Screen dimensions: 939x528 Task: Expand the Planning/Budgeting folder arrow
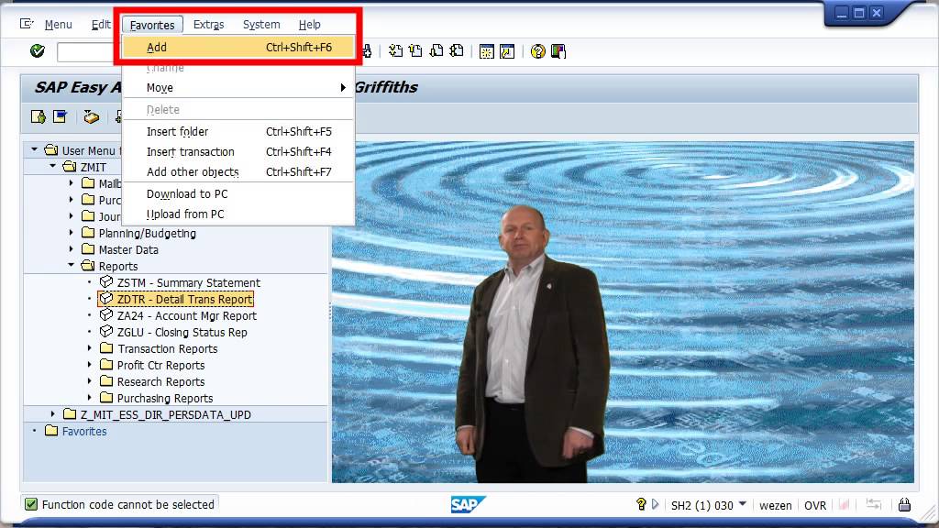pos(72,232)
